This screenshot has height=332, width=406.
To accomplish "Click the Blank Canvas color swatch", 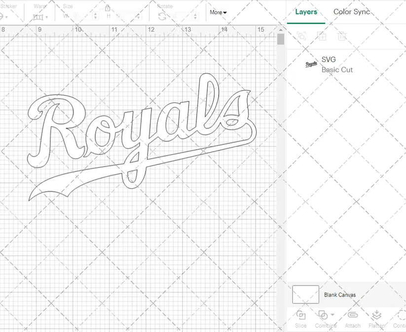I will coord(305,294).
